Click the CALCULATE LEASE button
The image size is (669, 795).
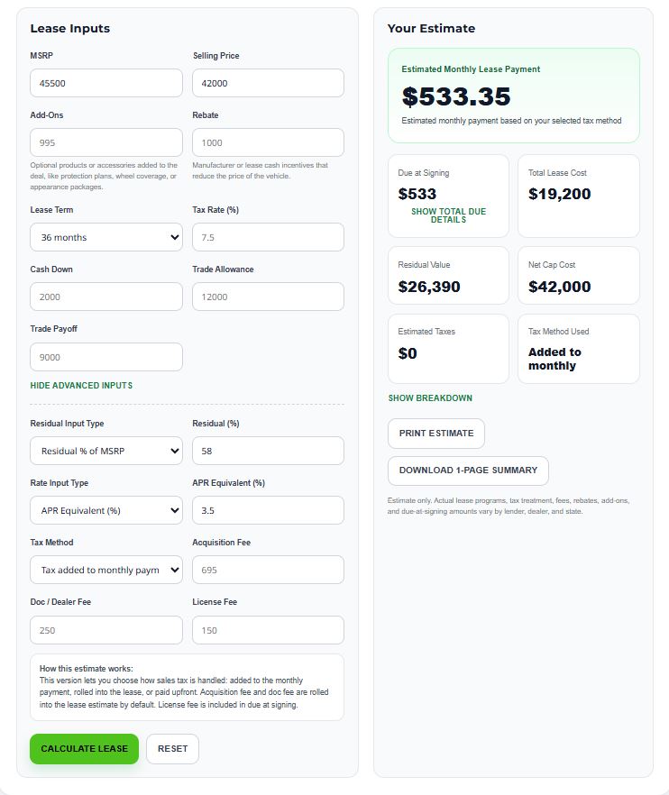(84, 748)
